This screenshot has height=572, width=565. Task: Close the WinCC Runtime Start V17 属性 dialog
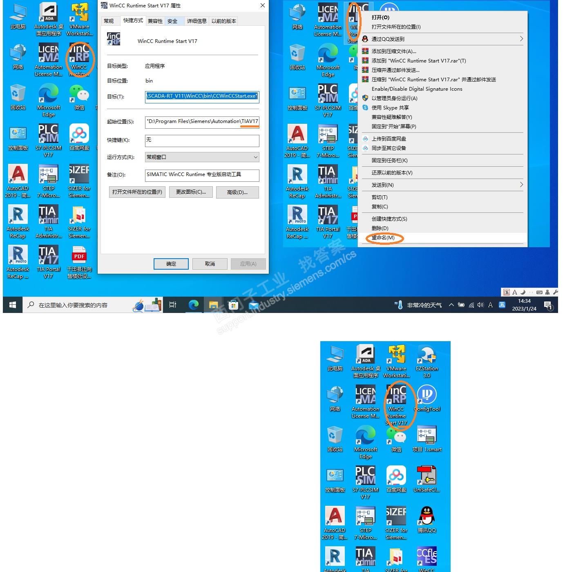[263, 6]
